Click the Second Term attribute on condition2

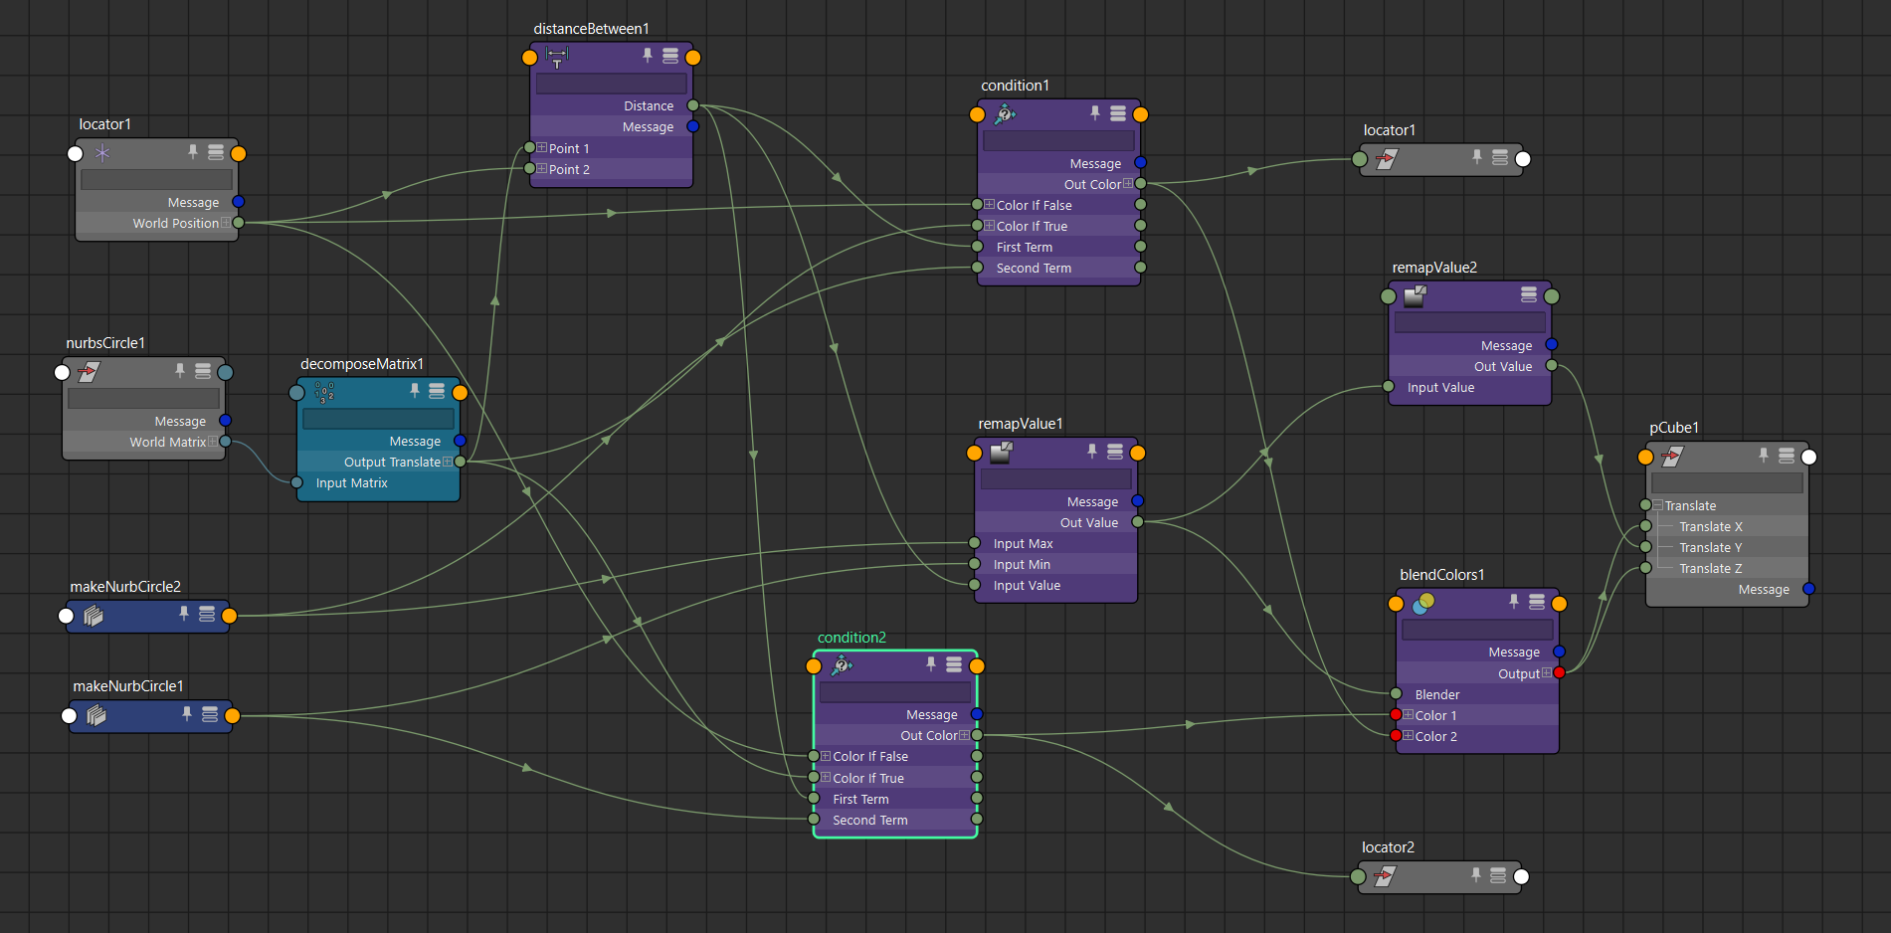(895, 820)
